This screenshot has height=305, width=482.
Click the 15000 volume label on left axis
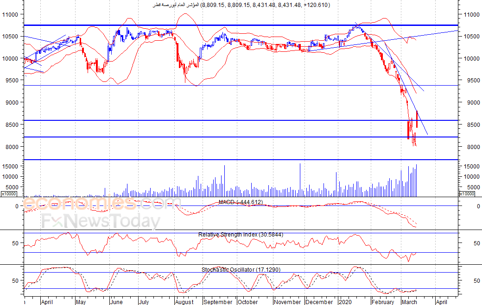tap(11, 166)
